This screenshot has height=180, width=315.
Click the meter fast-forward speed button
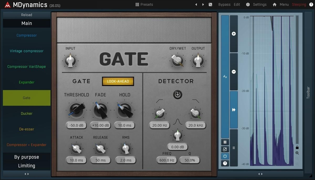point(234,110)
